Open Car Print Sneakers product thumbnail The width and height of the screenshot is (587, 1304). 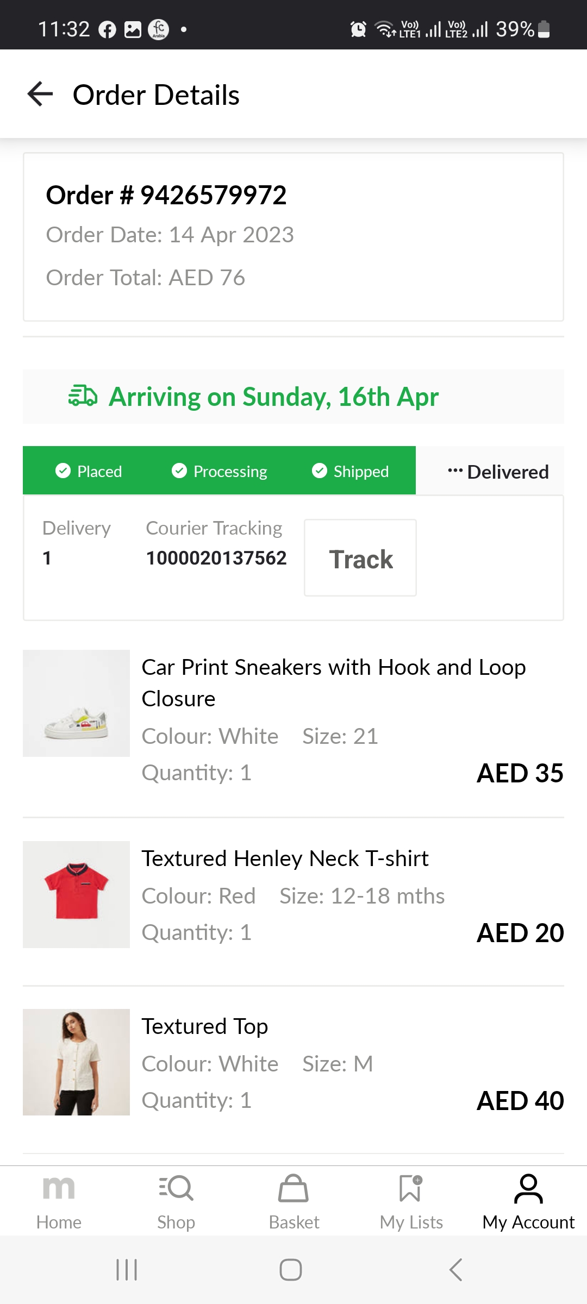pos(76,703)
